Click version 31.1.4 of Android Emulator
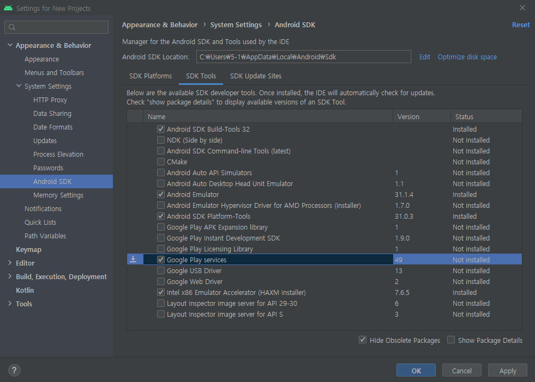 404,194
